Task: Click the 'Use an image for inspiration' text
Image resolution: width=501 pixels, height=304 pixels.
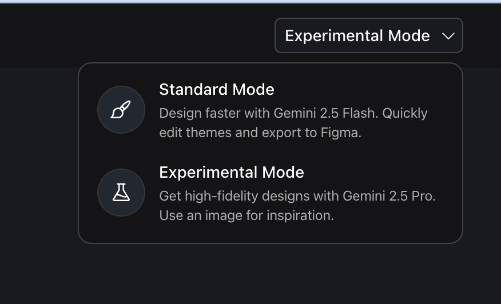Action: [246, 216]
